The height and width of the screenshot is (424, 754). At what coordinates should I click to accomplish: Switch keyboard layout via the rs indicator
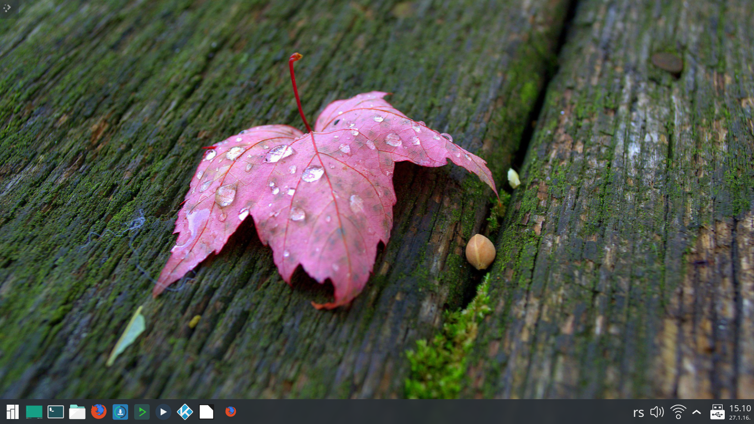639,412
